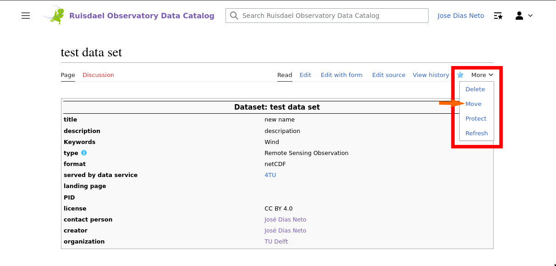Click the Ruisdael Observatory logo icon

click(x=55, y=16)
